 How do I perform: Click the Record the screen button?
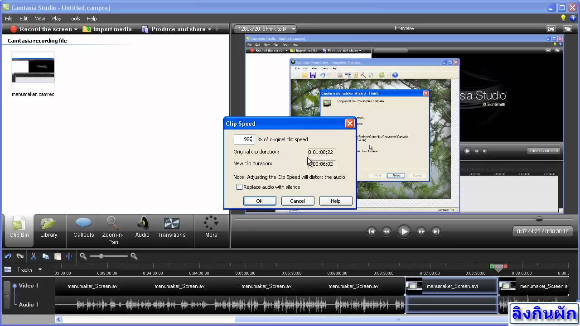(x=41, y=29)
